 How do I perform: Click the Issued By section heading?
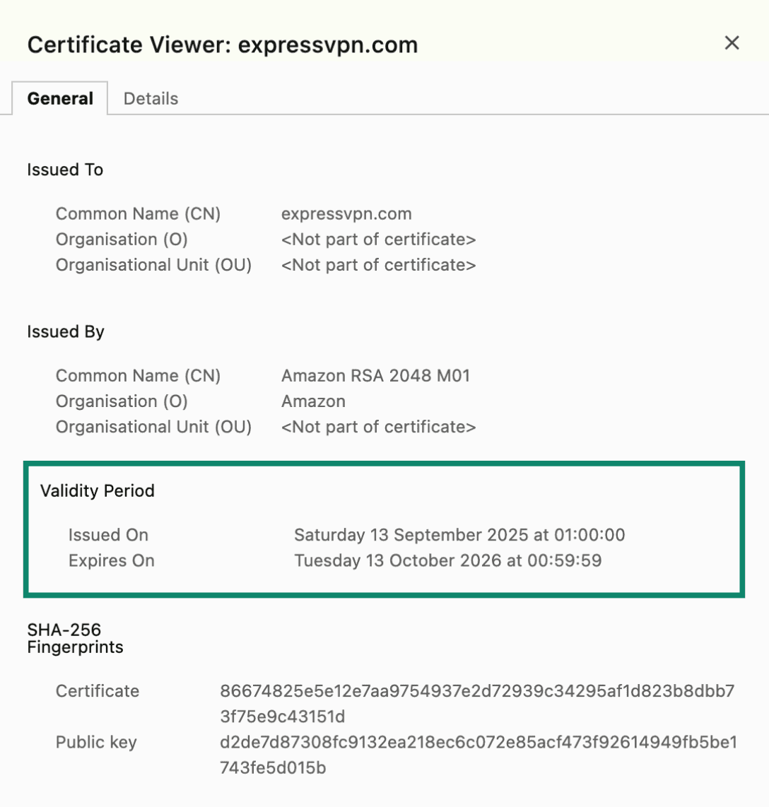tap(66, 332)
